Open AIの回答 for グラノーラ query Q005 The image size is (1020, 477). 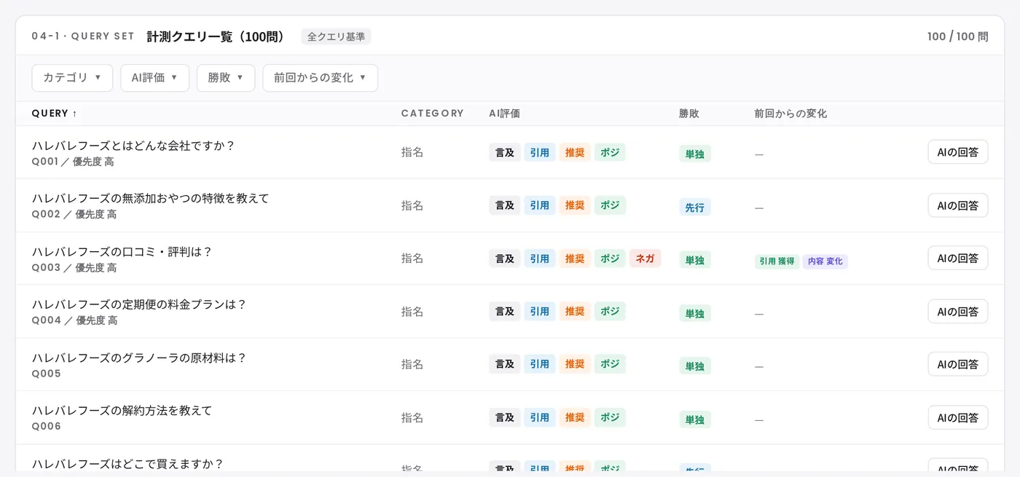958,364
